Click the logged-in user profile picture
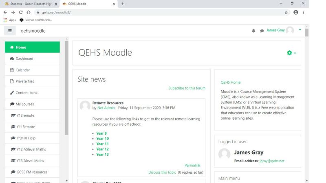Screen dimensions: 326x183 pyautogui.click(x=225, y=155)
